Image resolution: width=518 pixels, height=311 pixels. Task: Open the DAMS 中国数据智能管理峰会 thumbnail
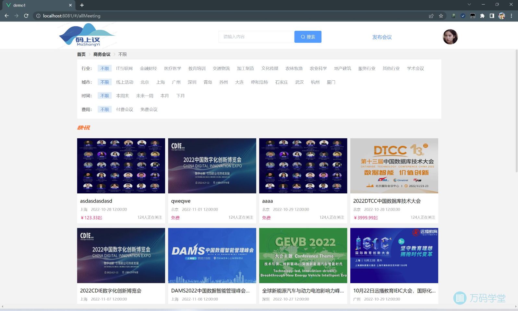pos(212,256)
